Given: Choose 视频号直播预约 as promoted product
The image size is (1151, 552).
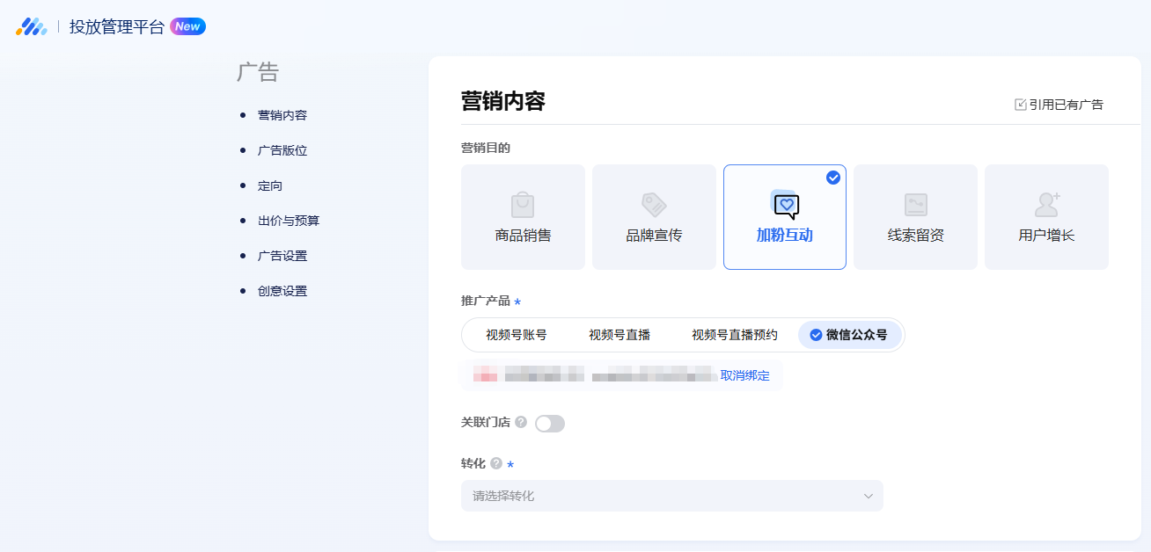Looking at the screenshot, I should point(735,335).
